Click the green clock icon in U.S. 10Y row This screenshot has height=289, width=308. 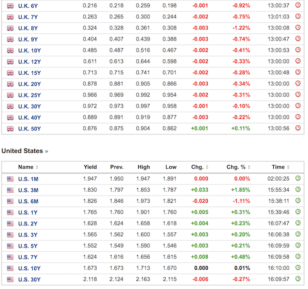click(x=298, y=268)
